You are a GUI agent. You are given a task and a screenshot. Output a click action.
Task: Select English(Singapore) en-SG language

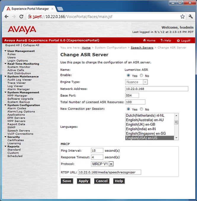click(x=150, y=133)
